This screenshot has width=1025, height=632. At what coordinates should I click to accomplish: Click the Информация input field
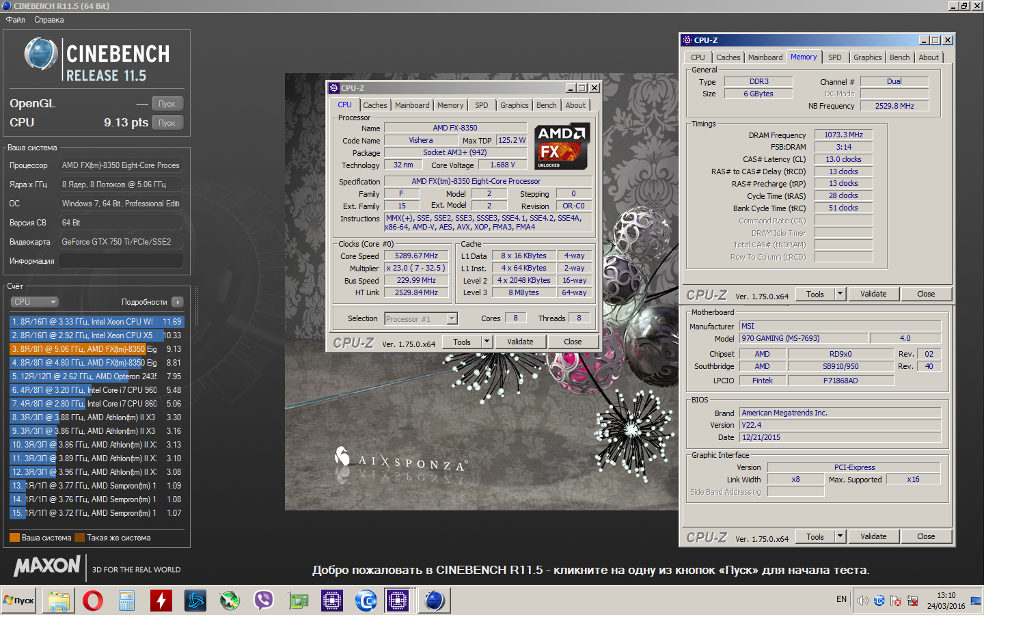click(121, 261)
